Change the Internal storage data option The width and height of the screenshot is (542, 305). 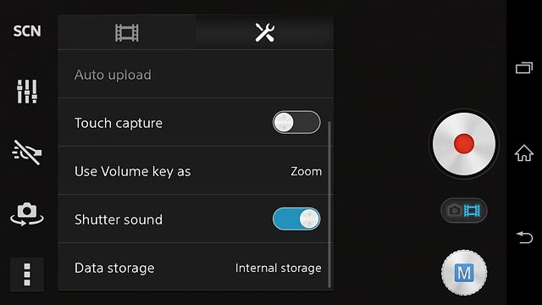pyautogui.click(x=279, y=268)
